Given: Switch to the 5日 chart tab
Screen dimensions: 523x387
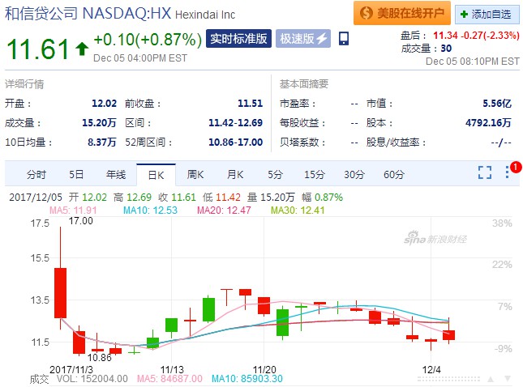Looking at the screenshot, I should point(76,175).
